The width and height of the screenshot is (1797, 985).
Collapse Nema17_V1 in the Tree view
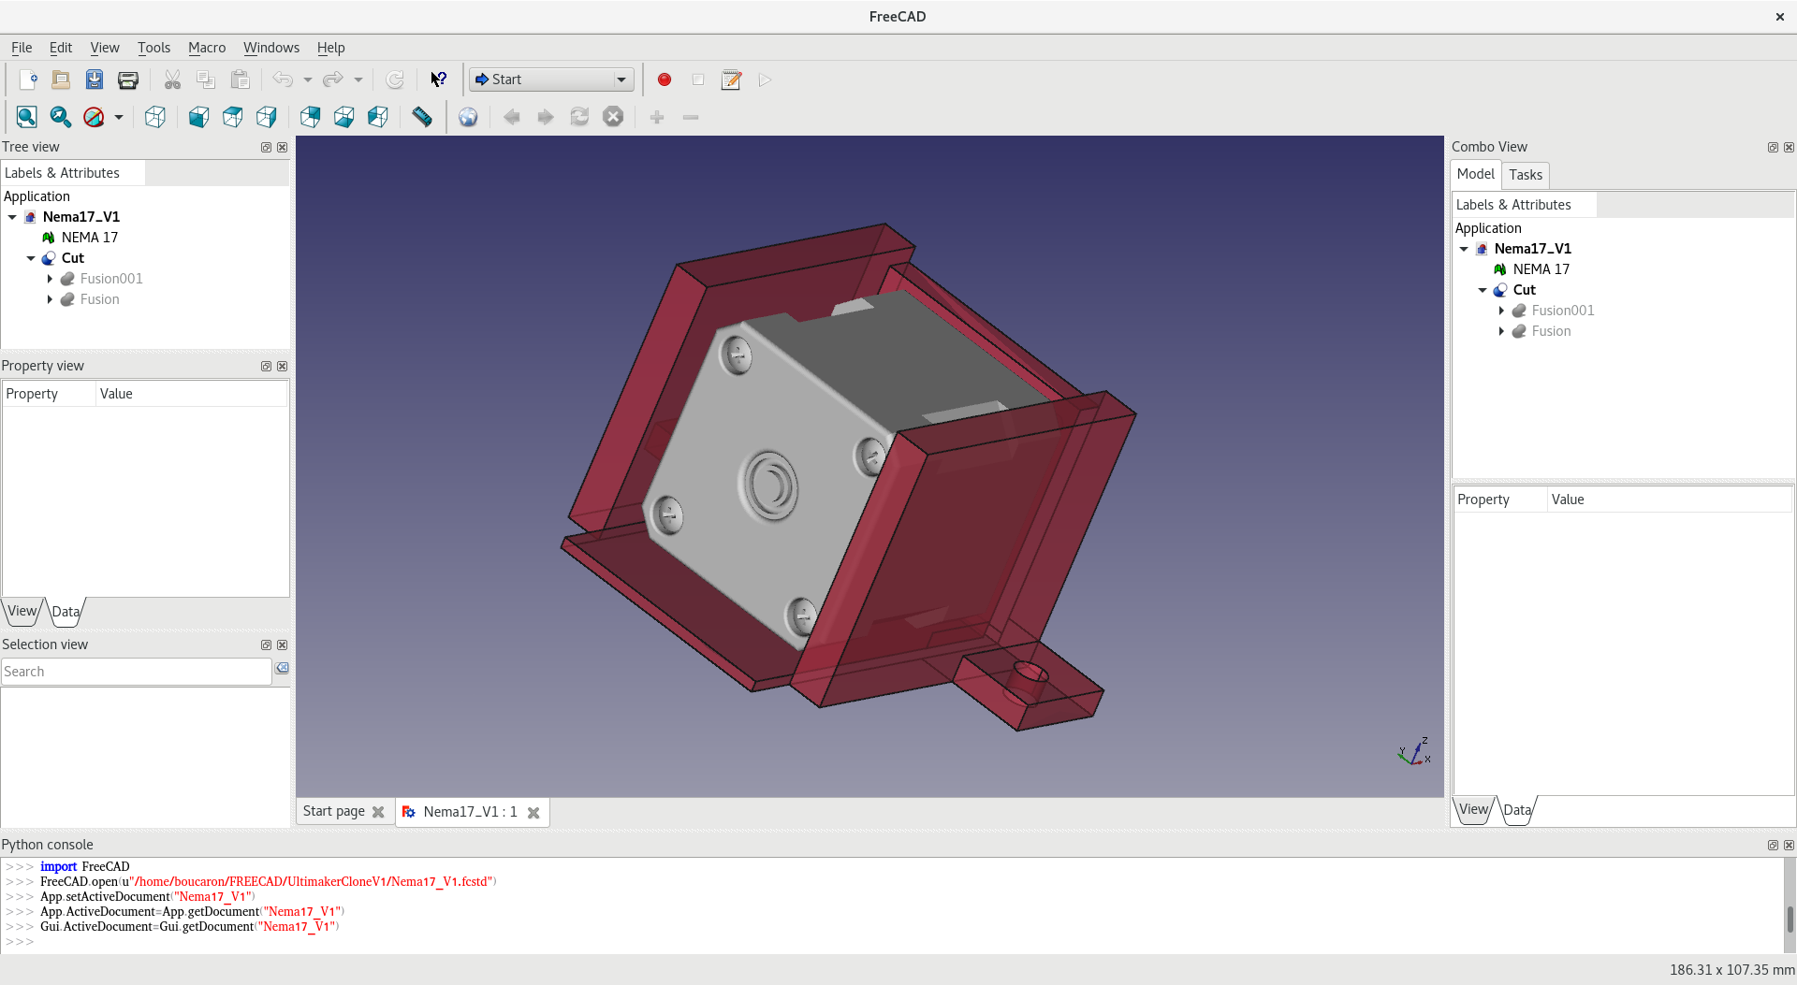coord(12,217)
